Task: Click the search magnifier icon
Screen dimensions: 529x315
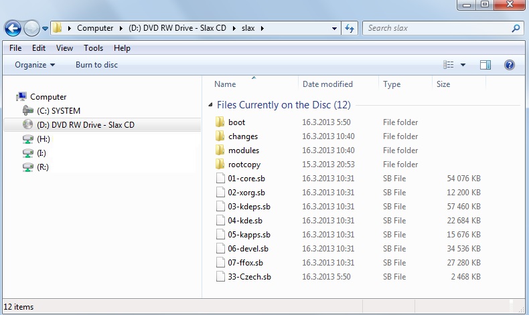Action: [x=516, y=29]
